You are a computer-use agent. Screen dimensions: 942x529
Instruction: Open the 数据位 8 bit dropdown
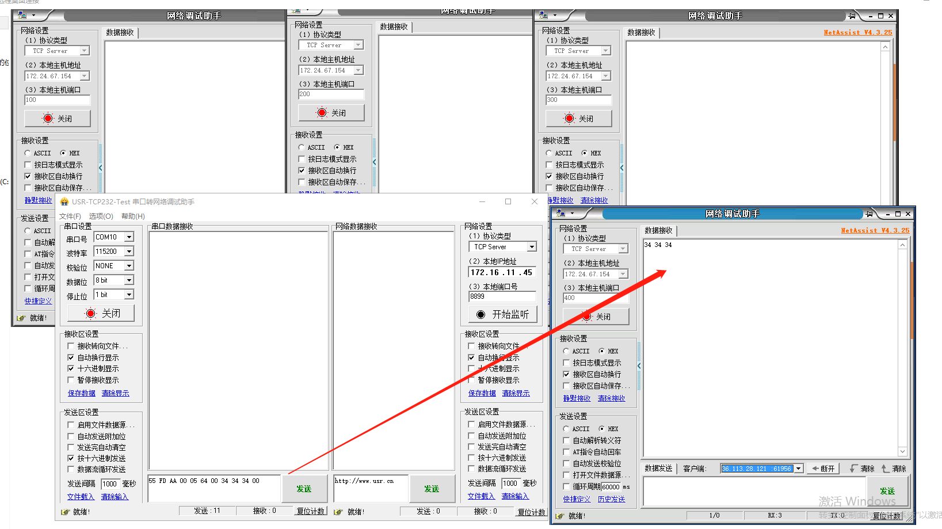tap(129, 280)
